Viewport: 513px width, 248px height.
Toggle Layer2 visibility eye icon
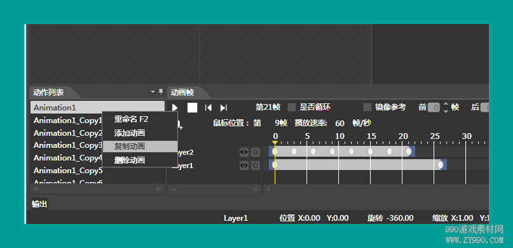pyautogui.click(x=244, y=152)
